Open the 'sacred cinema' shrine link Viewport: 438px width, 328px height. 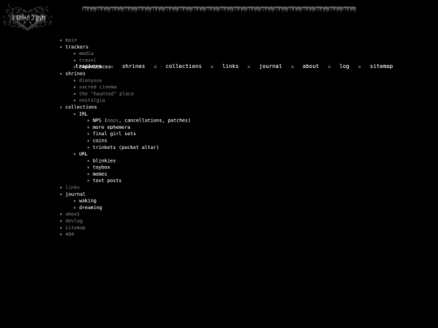pyautogui.click(x=98, y=87)
